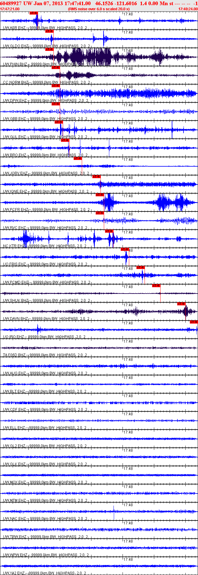Click the NC.KTR EHZ station label
Image resolution: width=198 pixels, height=575 pixels.
[14, 246]
